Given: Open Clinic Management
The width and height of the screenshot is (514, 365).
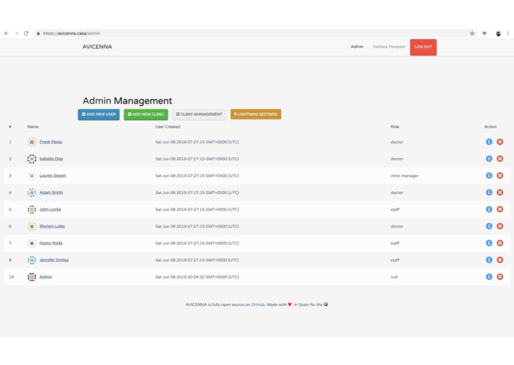Looking at the screenshot, I should (x=199, y=115).
